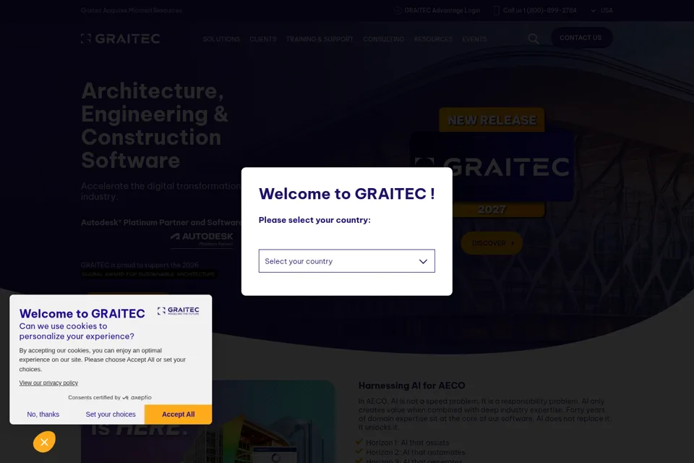Accept all cookies
The image size is (694, 463).
178,415
